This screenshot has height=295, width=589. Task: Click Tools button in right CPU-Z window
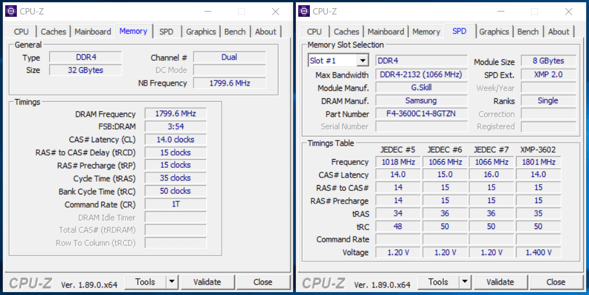pyautogui.click(x=438, y=282)
